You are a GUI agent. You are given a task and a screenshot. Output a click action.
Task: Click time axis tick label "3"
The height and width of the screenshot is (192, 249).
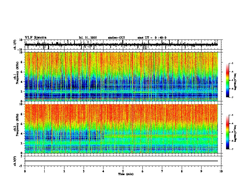click(x=84, y=171)
